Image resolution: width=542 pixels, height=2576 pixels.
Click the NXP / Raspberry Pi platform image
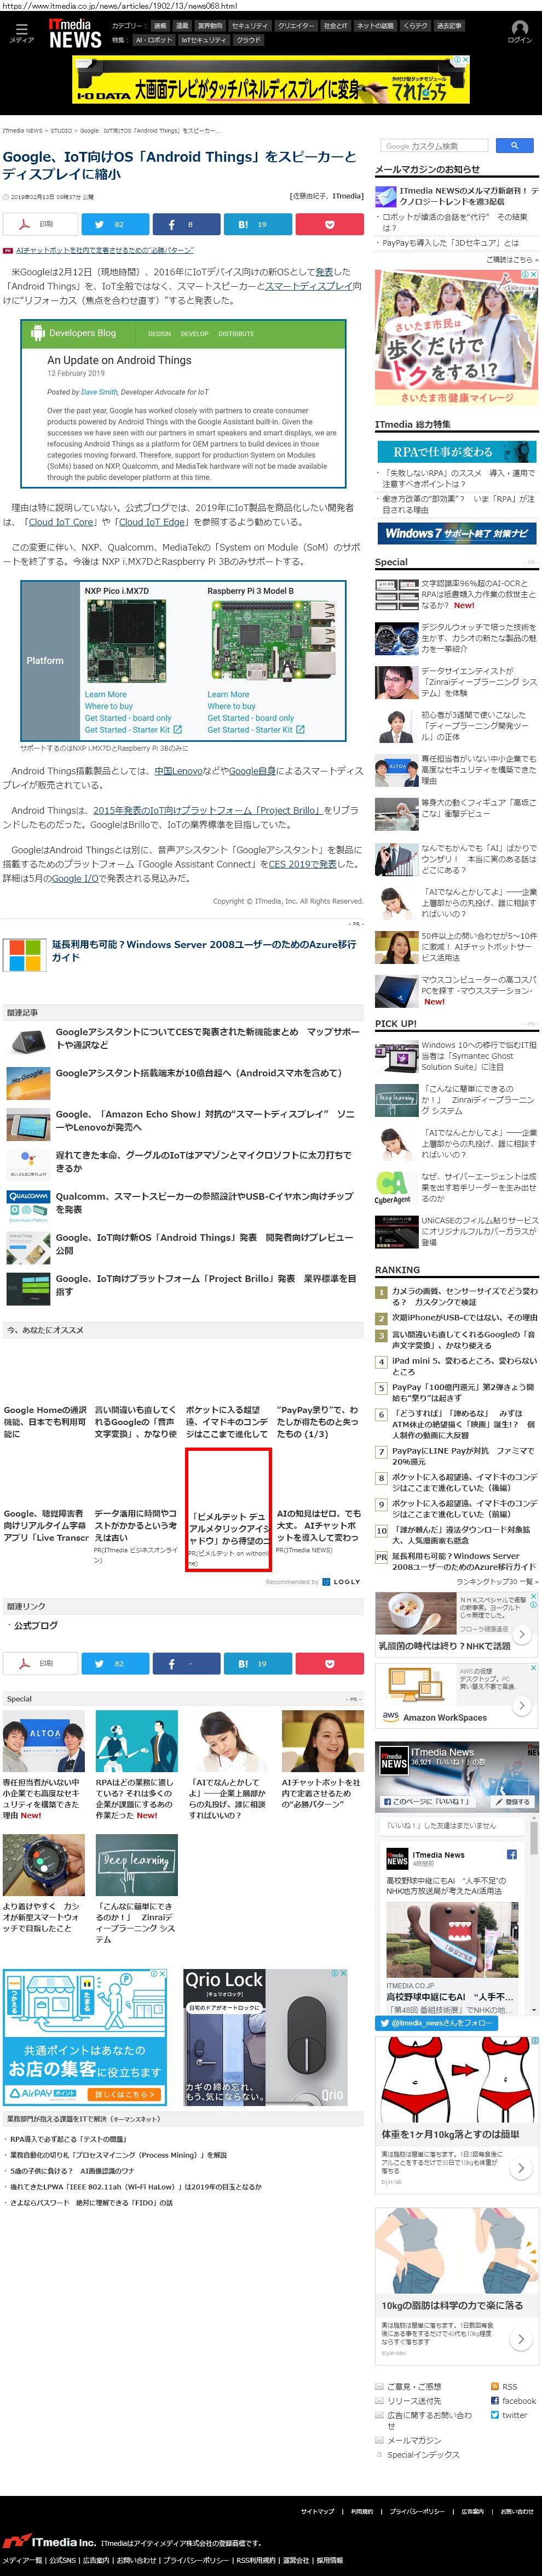(183, 660)
